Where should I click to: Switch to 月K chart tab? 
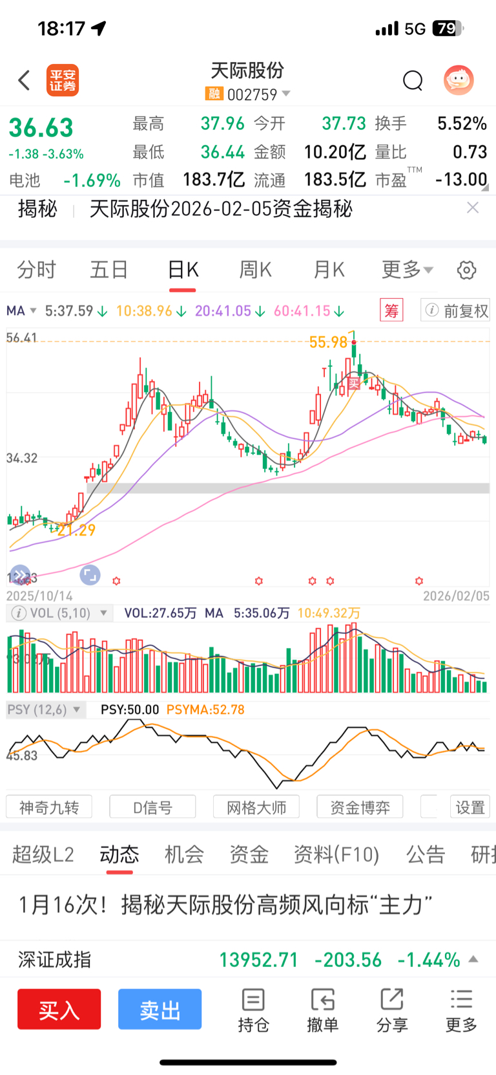pyautogui.click(x=329, y=270)
